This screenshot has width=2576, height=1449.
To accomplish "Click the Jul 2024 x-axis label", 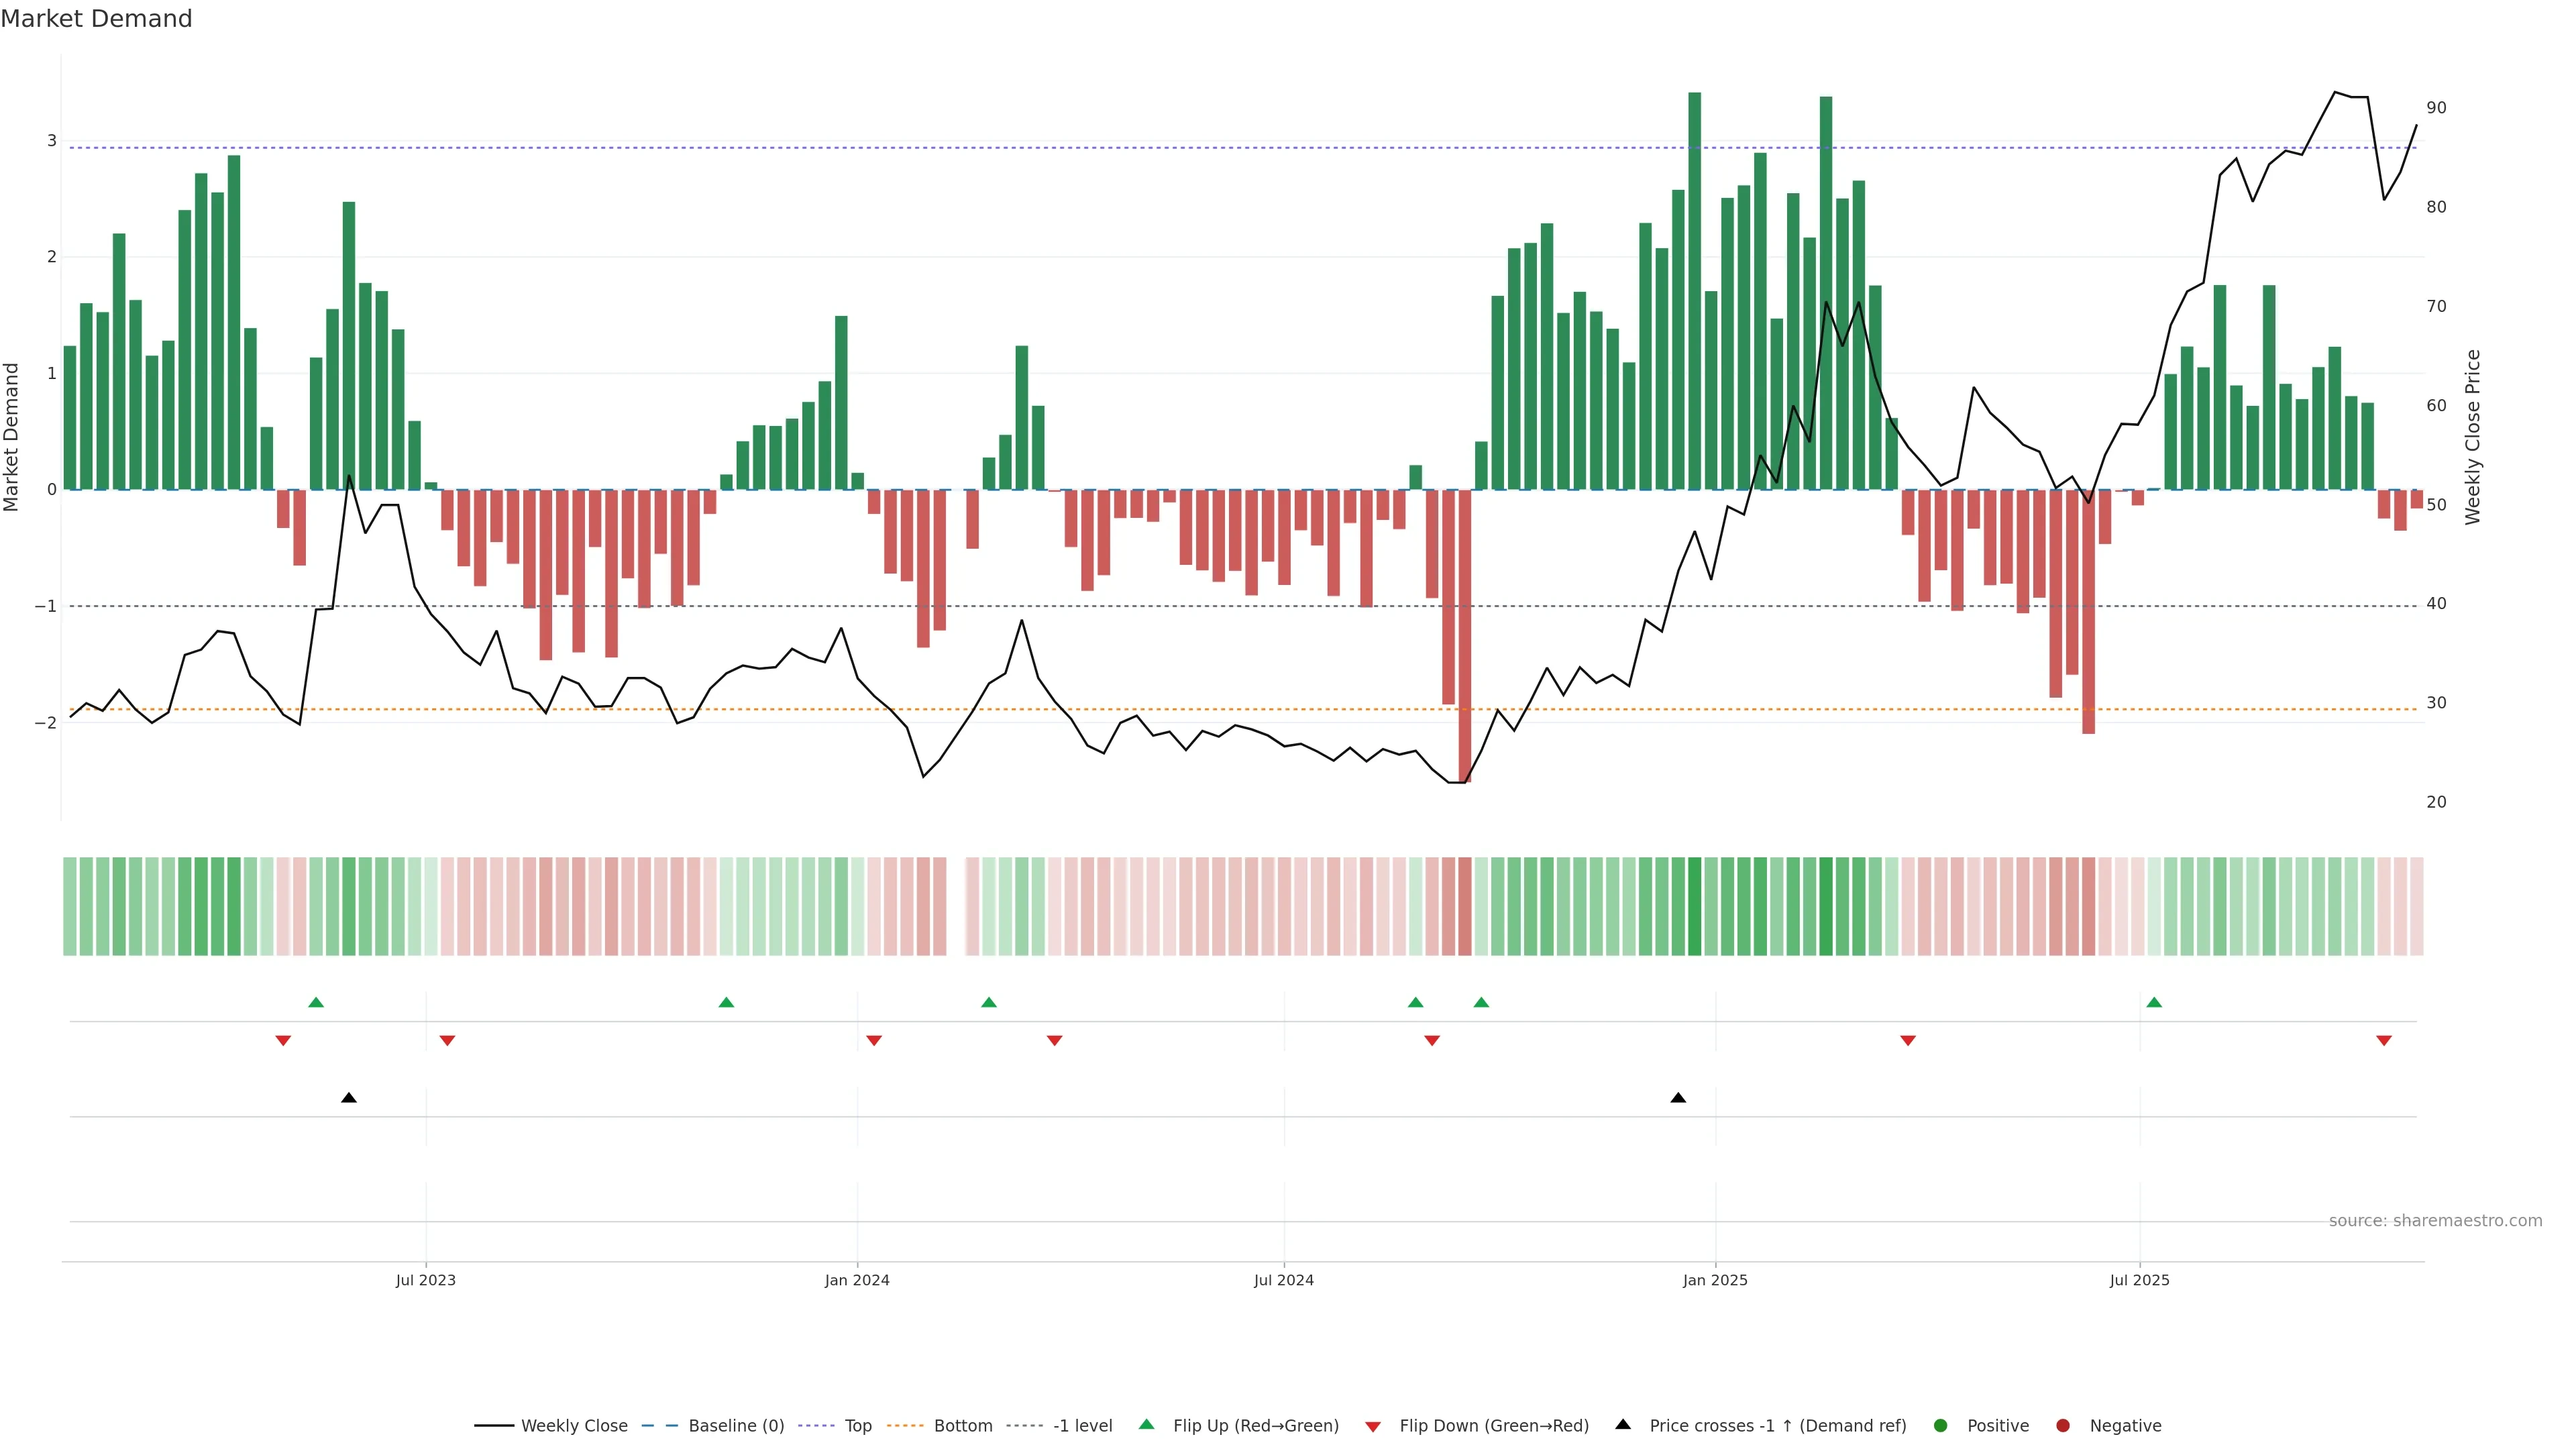I will (x=1283, y=1280).
